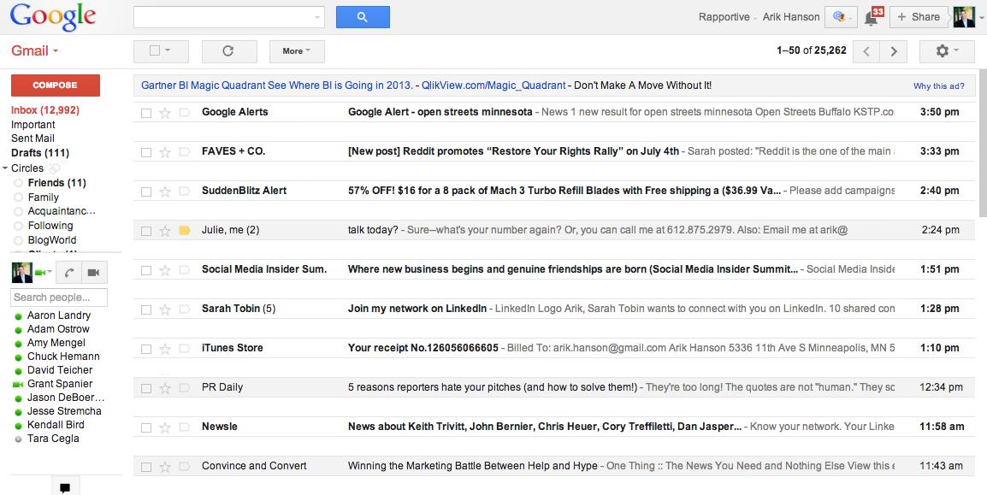Click the Share button

tap(919, 17)
